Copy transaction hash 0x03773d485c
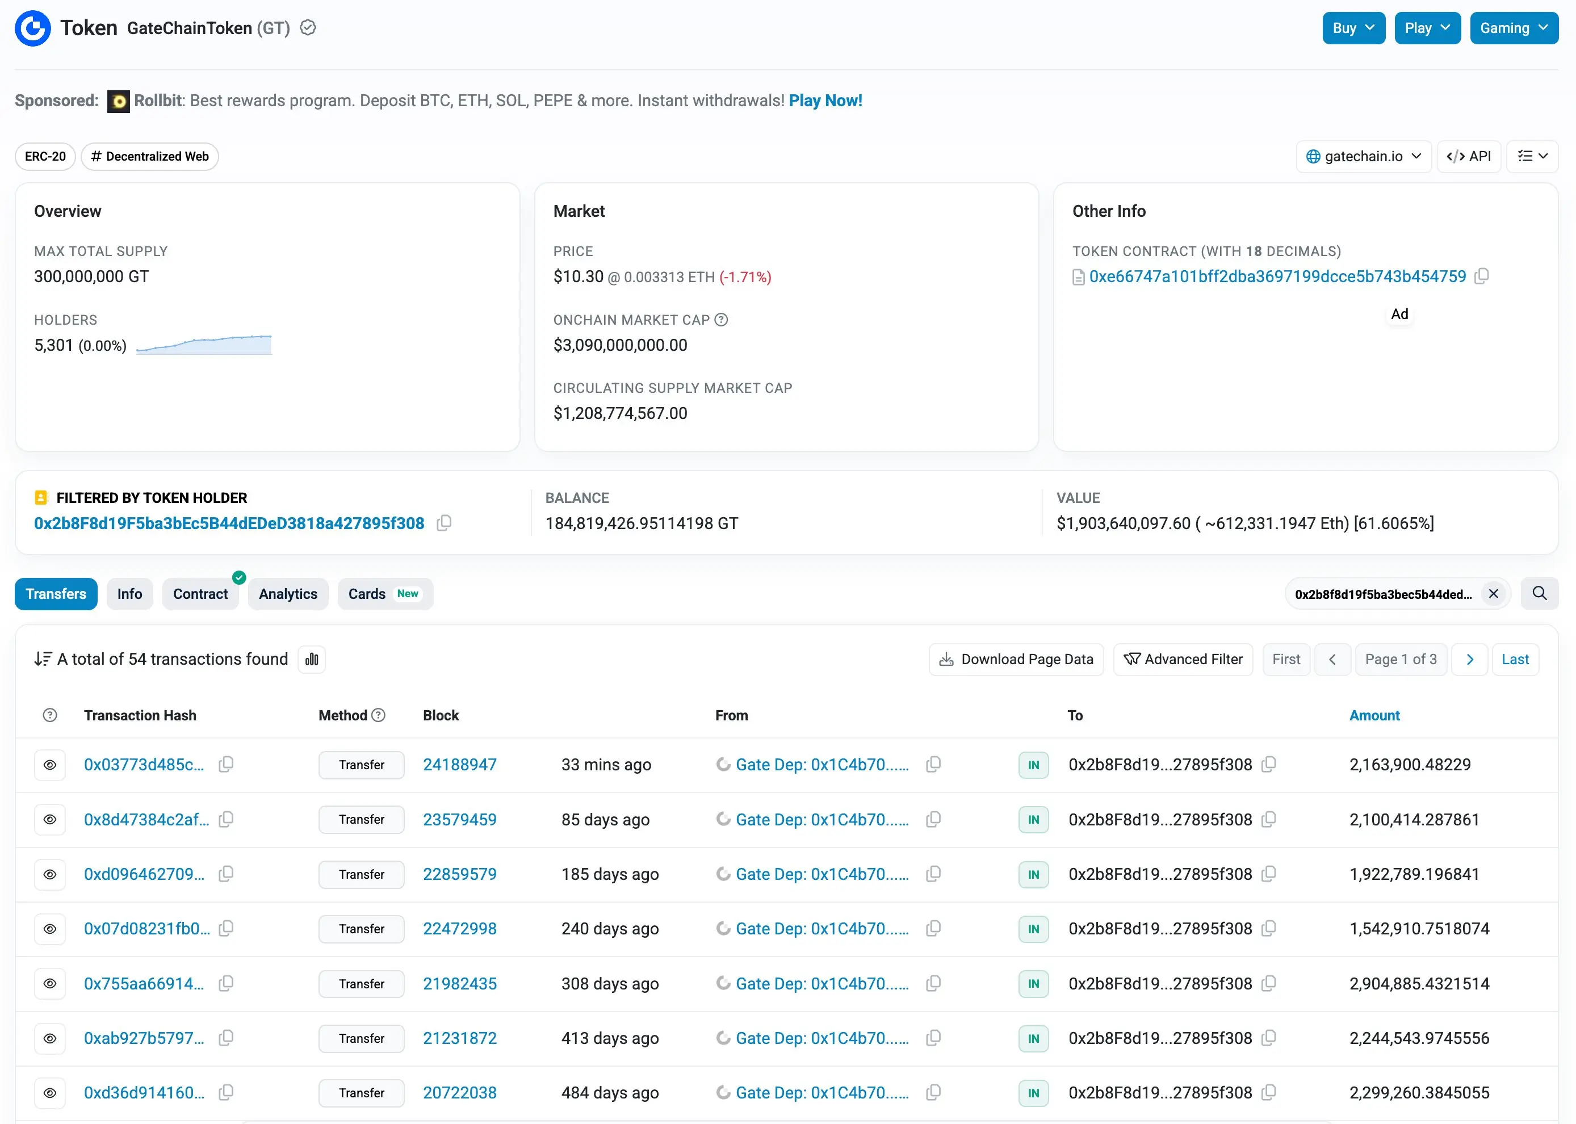Viewport: 1576px width, 1124px height. [x=227, y=765]
